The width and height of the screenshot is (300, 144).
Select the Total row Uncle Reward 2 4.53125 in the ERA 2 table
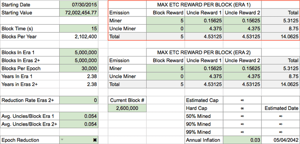click(x=242, y=84)
